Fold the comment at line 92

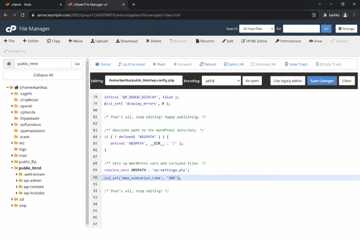(100, 191)
